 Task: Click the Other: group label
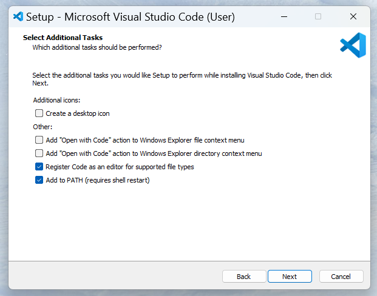pos(42,127)
